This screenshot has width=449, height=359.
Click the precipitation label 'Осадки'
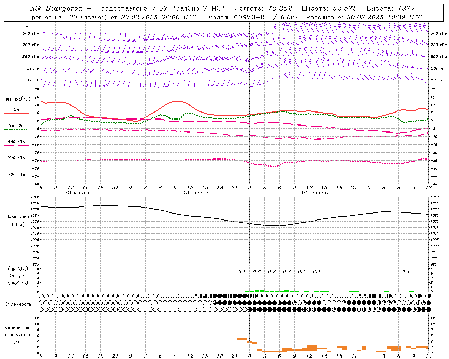point(18,276)
